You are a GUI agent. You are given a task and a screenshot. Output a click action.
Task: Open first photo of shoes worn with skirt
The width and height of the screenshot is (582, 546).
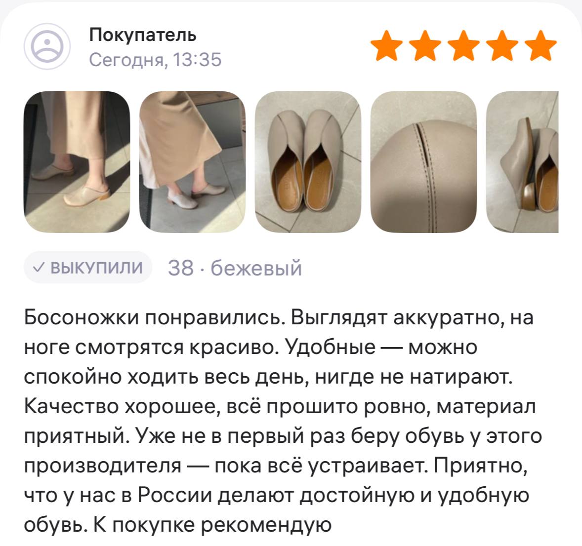(x=77, y=162)
